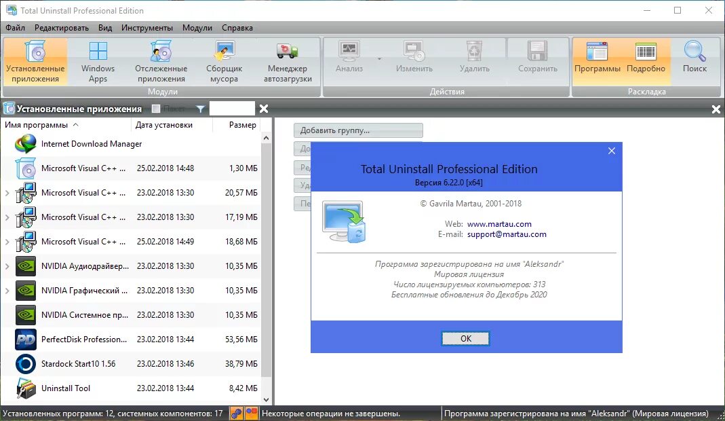The height and width of the screenshot is (421, 725).
Task: Close the About dialog with X
Action: (x=612, y=151)
